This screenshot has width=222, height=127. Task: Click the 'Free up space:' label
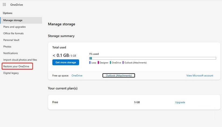61,75
